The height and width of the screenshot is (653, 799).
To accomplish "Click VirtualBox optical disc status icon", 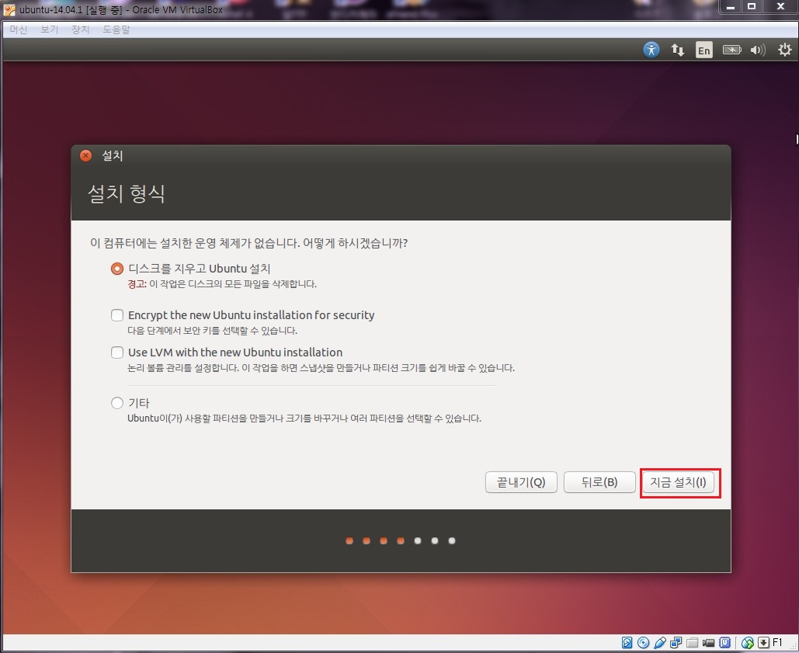I will click(644, 643).
